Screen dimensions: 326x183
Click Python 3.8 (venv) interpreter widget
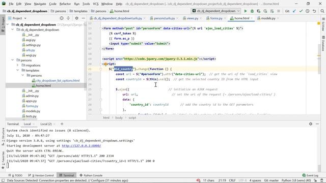[x=296, y=180]
